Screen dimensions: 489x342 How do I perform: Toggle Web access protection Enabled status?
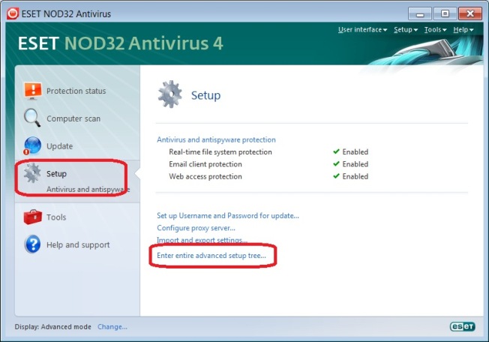350,176
